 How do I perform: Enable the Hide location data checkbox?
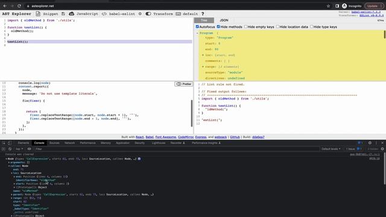point(277,27)
